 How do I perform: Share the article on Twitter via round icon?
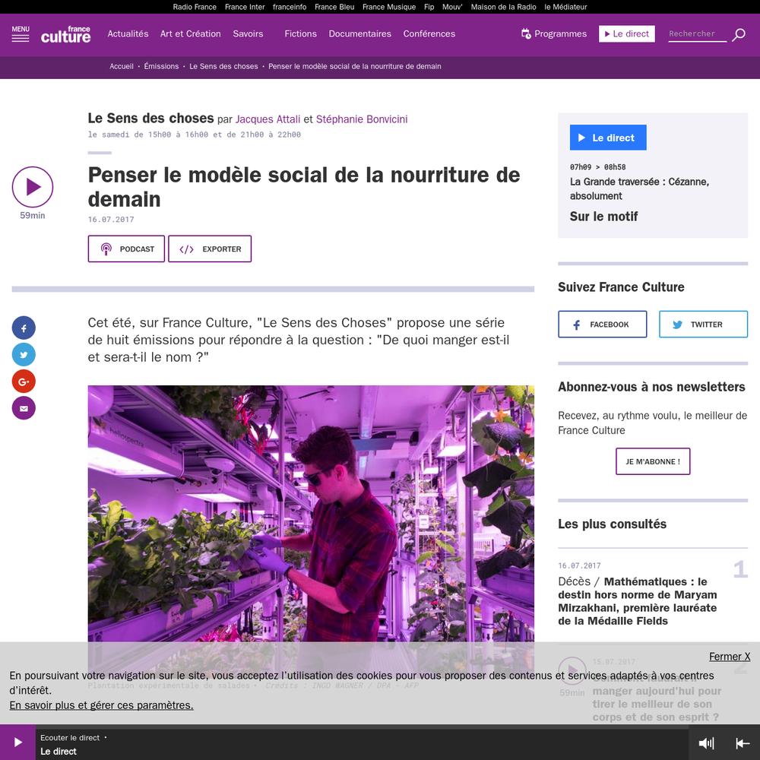24,355
